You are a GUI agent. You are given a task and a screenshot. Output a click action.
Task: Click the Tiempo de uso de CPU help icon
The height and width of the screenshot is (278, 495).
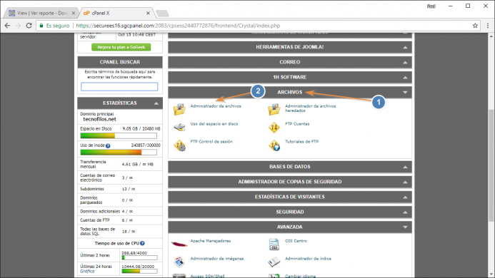click(142, 243)
